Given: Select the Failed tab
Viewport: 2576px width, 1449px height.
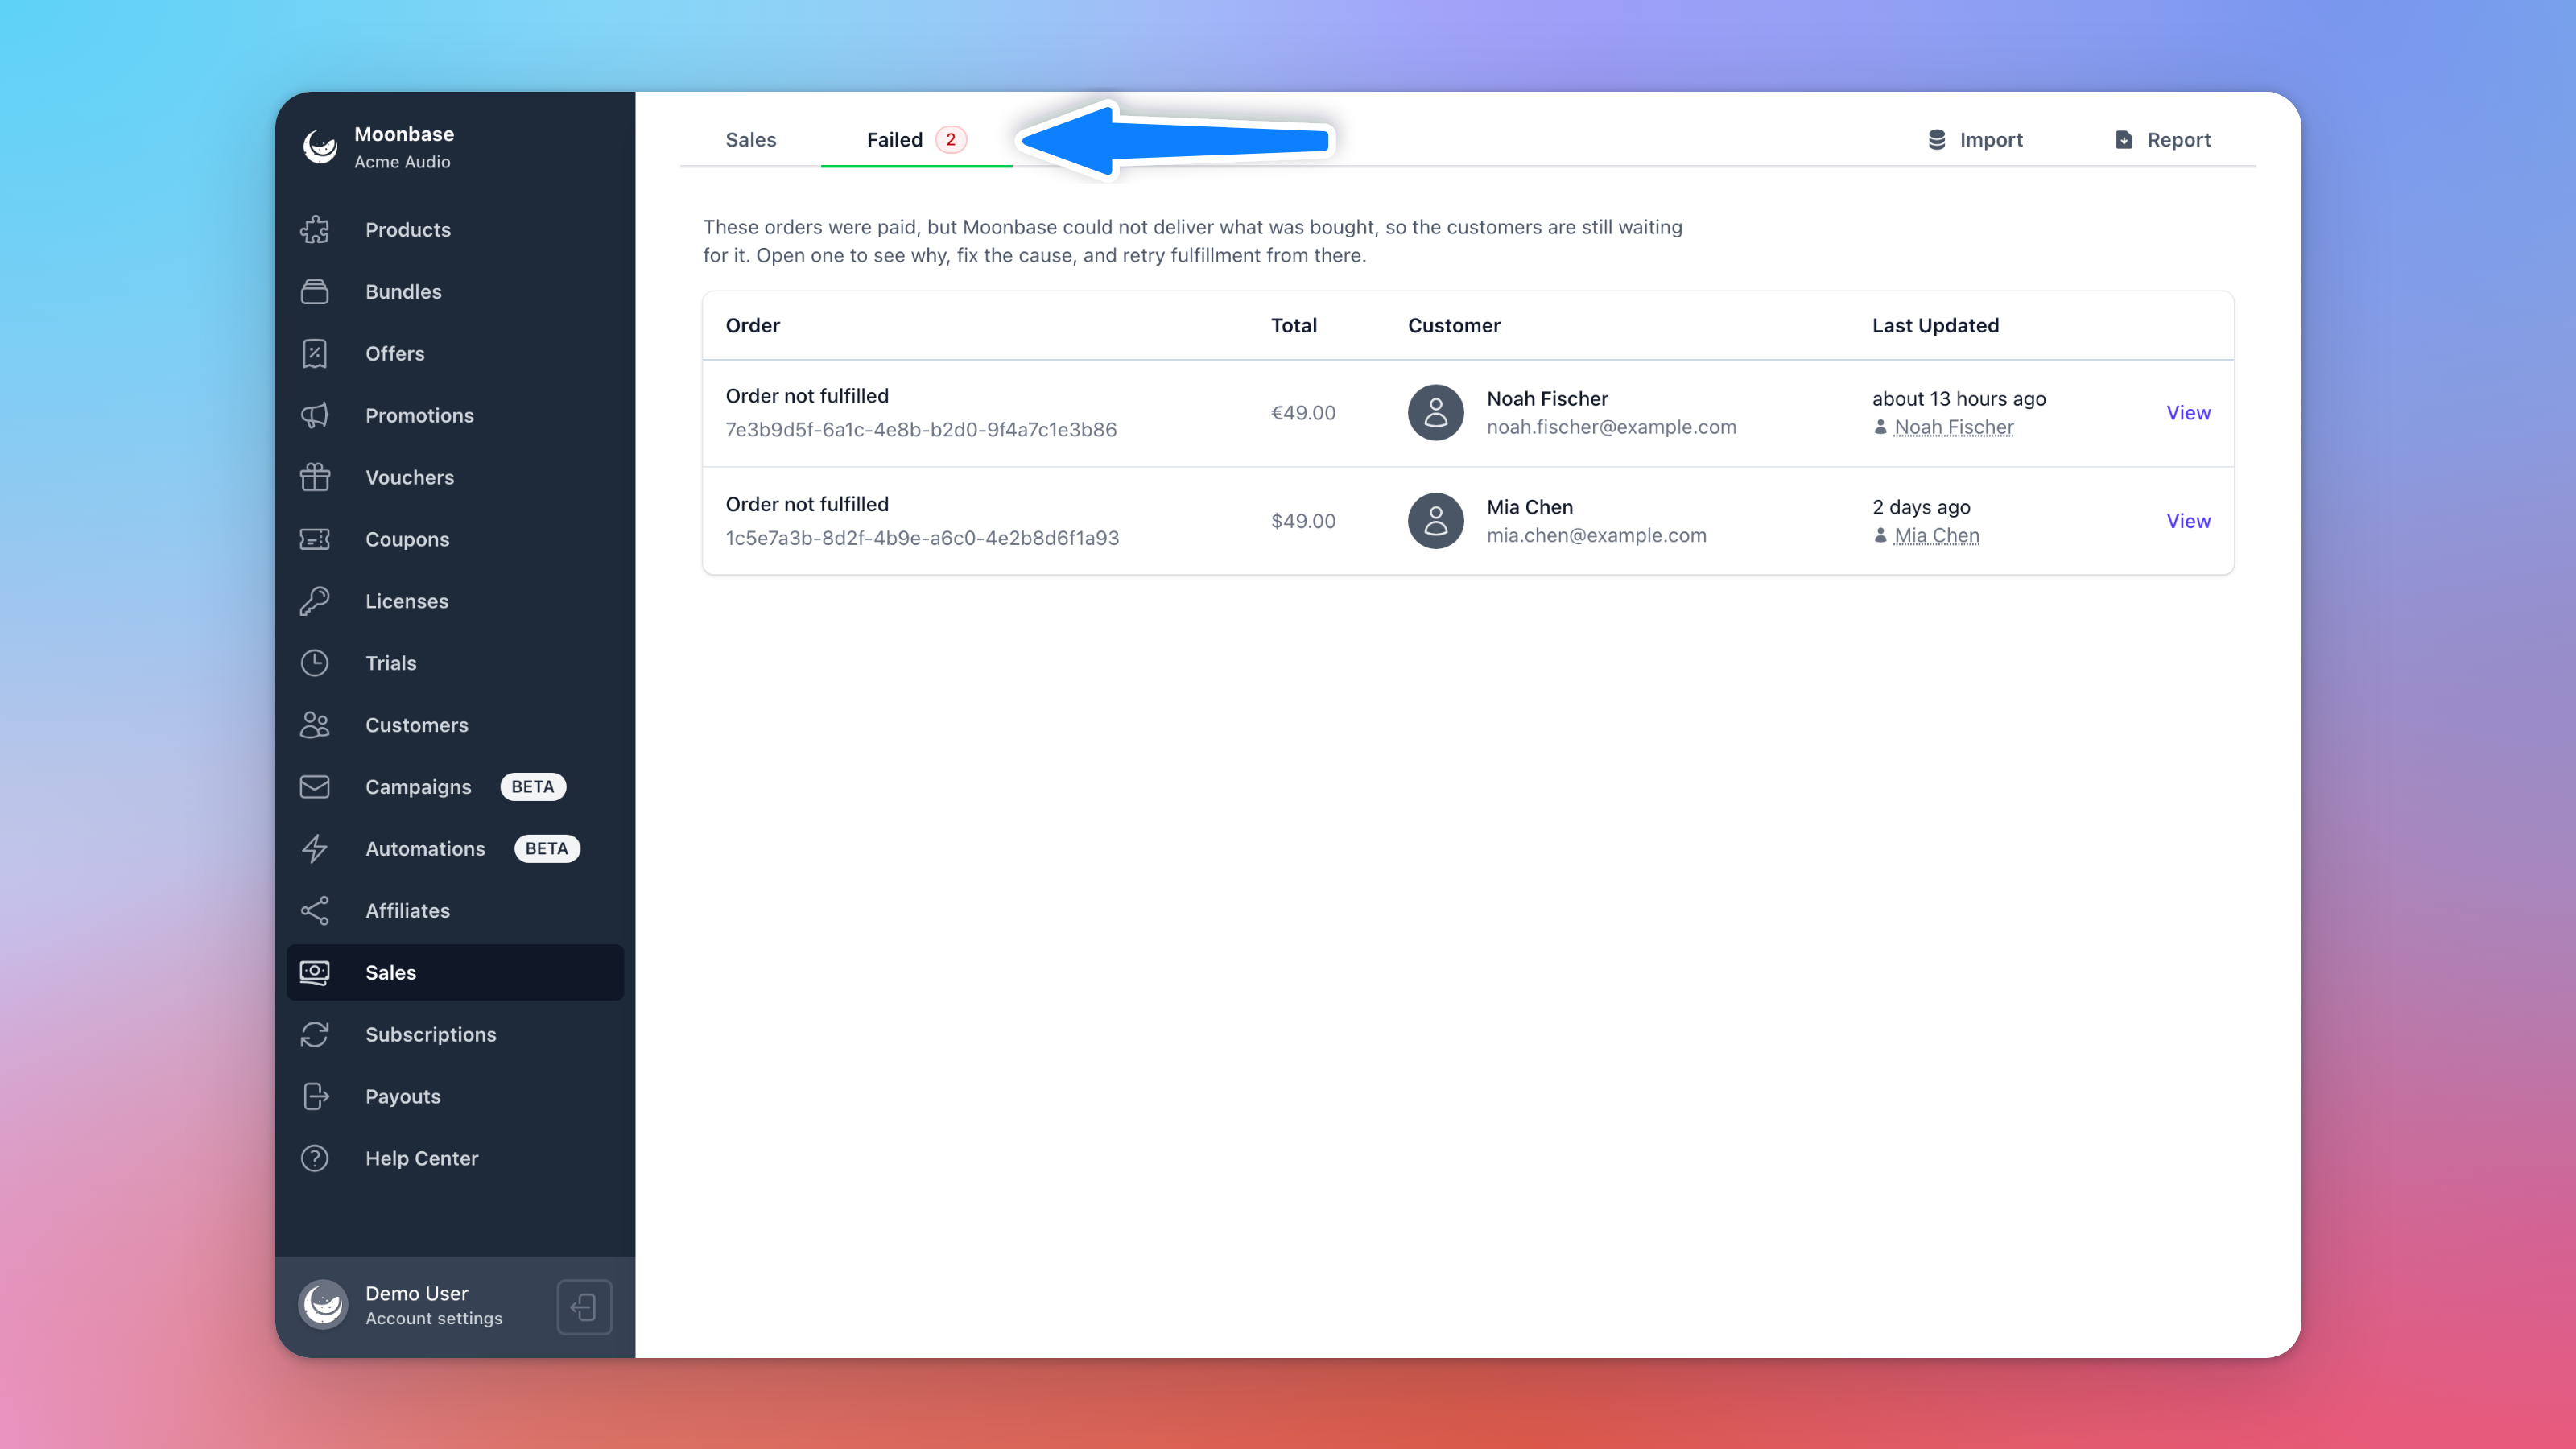Looking at the screenshot, I should click(x=916, y=140).
